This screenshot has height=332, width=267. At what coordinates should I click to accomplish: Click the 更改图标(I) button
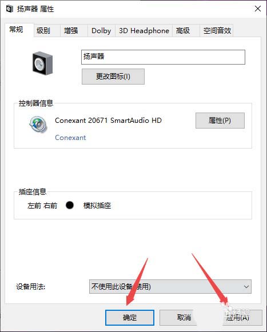[113, 77]
